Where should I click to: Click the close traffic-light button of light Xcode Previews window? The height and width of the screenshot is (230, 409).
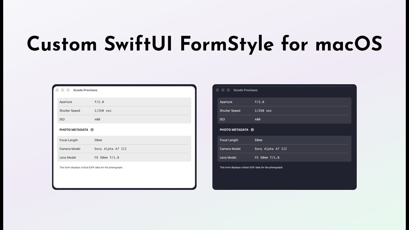[57, 90]
